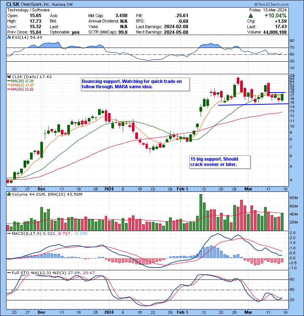This screenshot has height=316, width=304.
Task: Click the Chg +1.59 value
Action: tap(281, 21)
